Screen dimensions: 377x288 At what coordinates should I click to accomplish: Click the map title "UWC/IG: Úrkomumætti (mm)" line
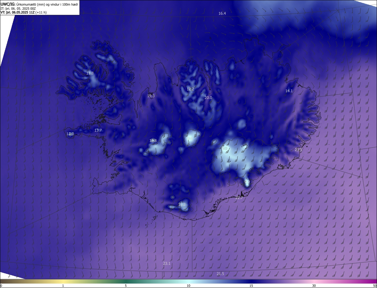39,4
